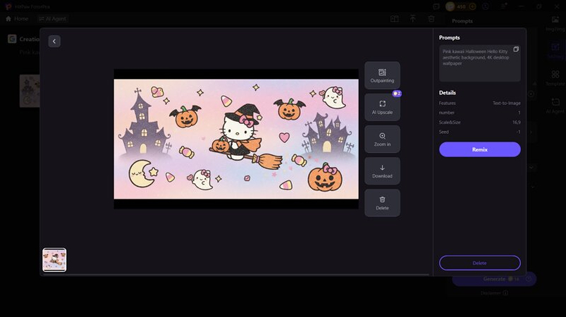
Task: Click the 'Details' heading
Action: pyautogui.click(x=448, y=93)
